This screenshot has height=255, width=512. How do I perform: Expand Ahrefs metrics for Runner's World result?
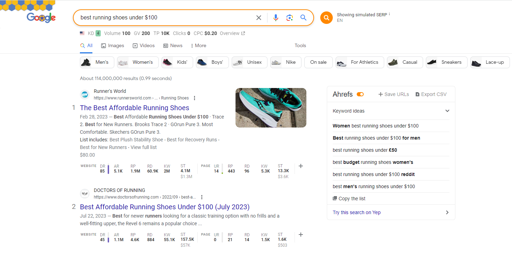(x=301, y=166)
